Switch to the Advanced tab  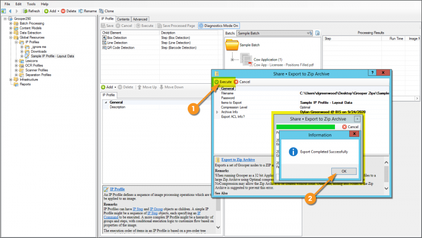tap(140, 19)
